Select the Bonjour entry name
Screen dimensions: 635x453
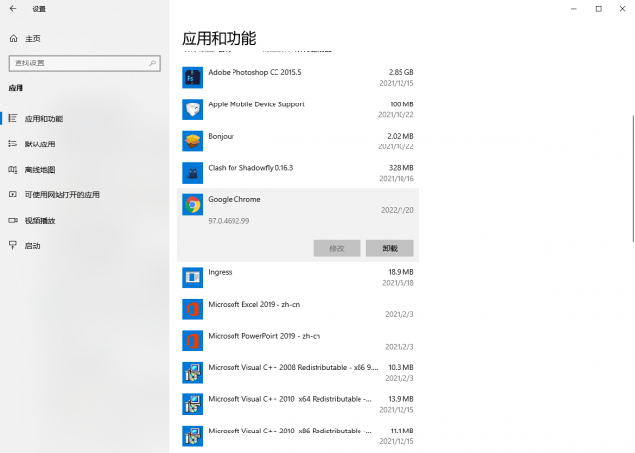[221, 136]
